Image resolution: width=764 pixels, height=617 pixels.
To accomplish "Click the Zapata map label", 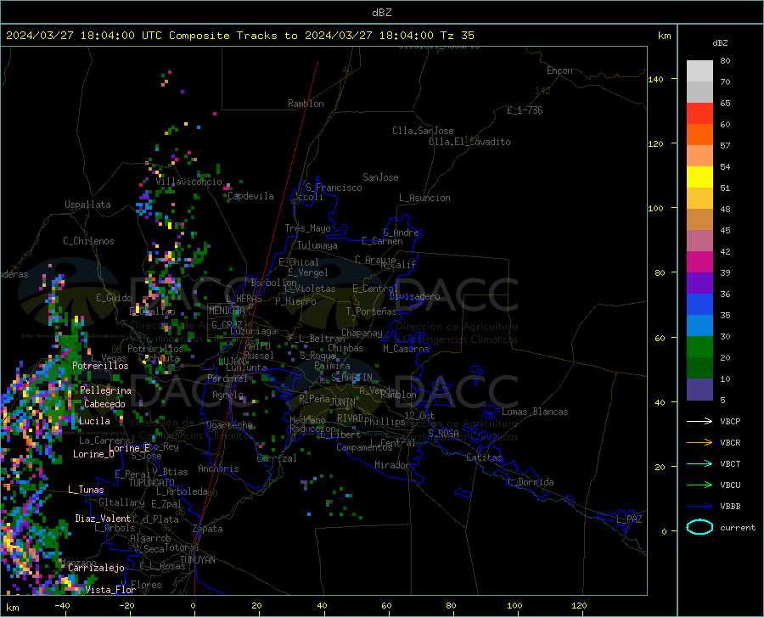I will 208,529.
